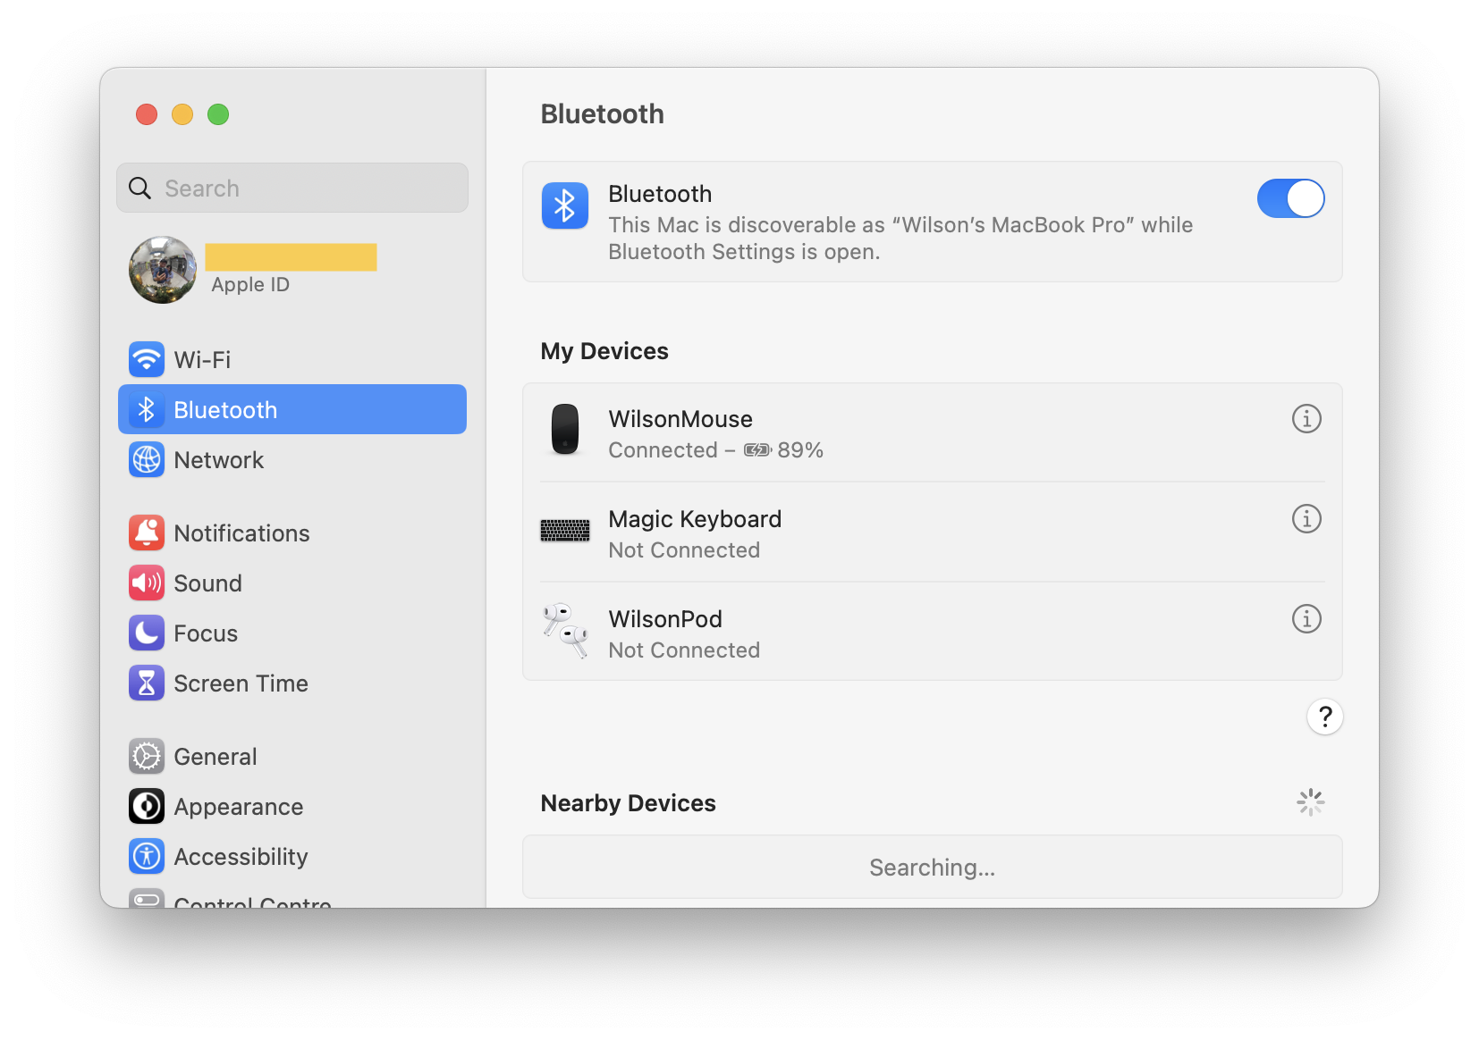Click the Search field in sidebar
Screen dimensions: 1479x1040
click(292, 188)
